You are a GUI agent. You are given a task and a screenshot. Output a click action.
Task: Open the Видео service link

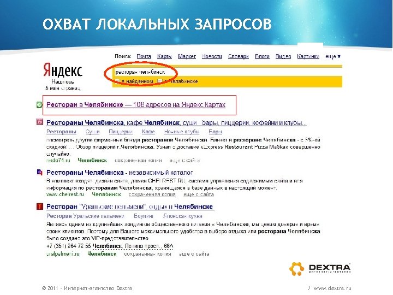pos(283,56)
